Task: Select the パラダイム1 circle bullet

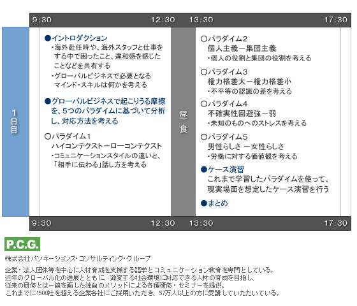Action: [48, 136]
